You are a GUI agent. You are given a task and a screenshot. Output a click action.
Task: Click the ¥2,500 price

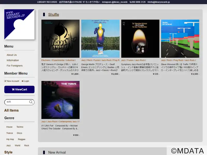195,74
